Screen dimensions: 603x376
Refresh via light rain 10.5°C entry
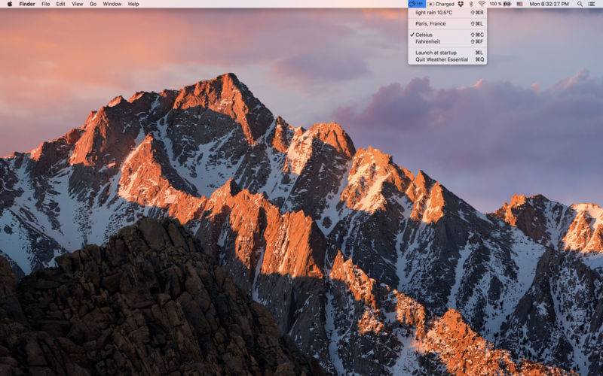(x=447, y=12)
